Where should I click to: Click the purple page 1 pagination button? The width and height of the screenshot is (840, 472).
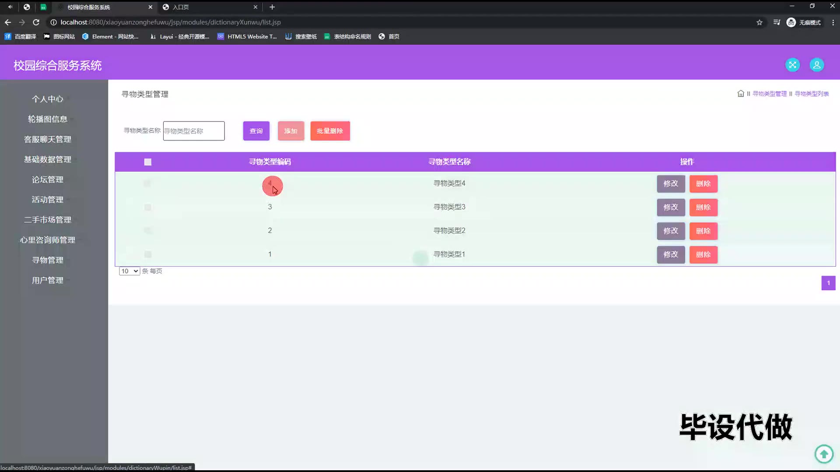tap(828, 283)
